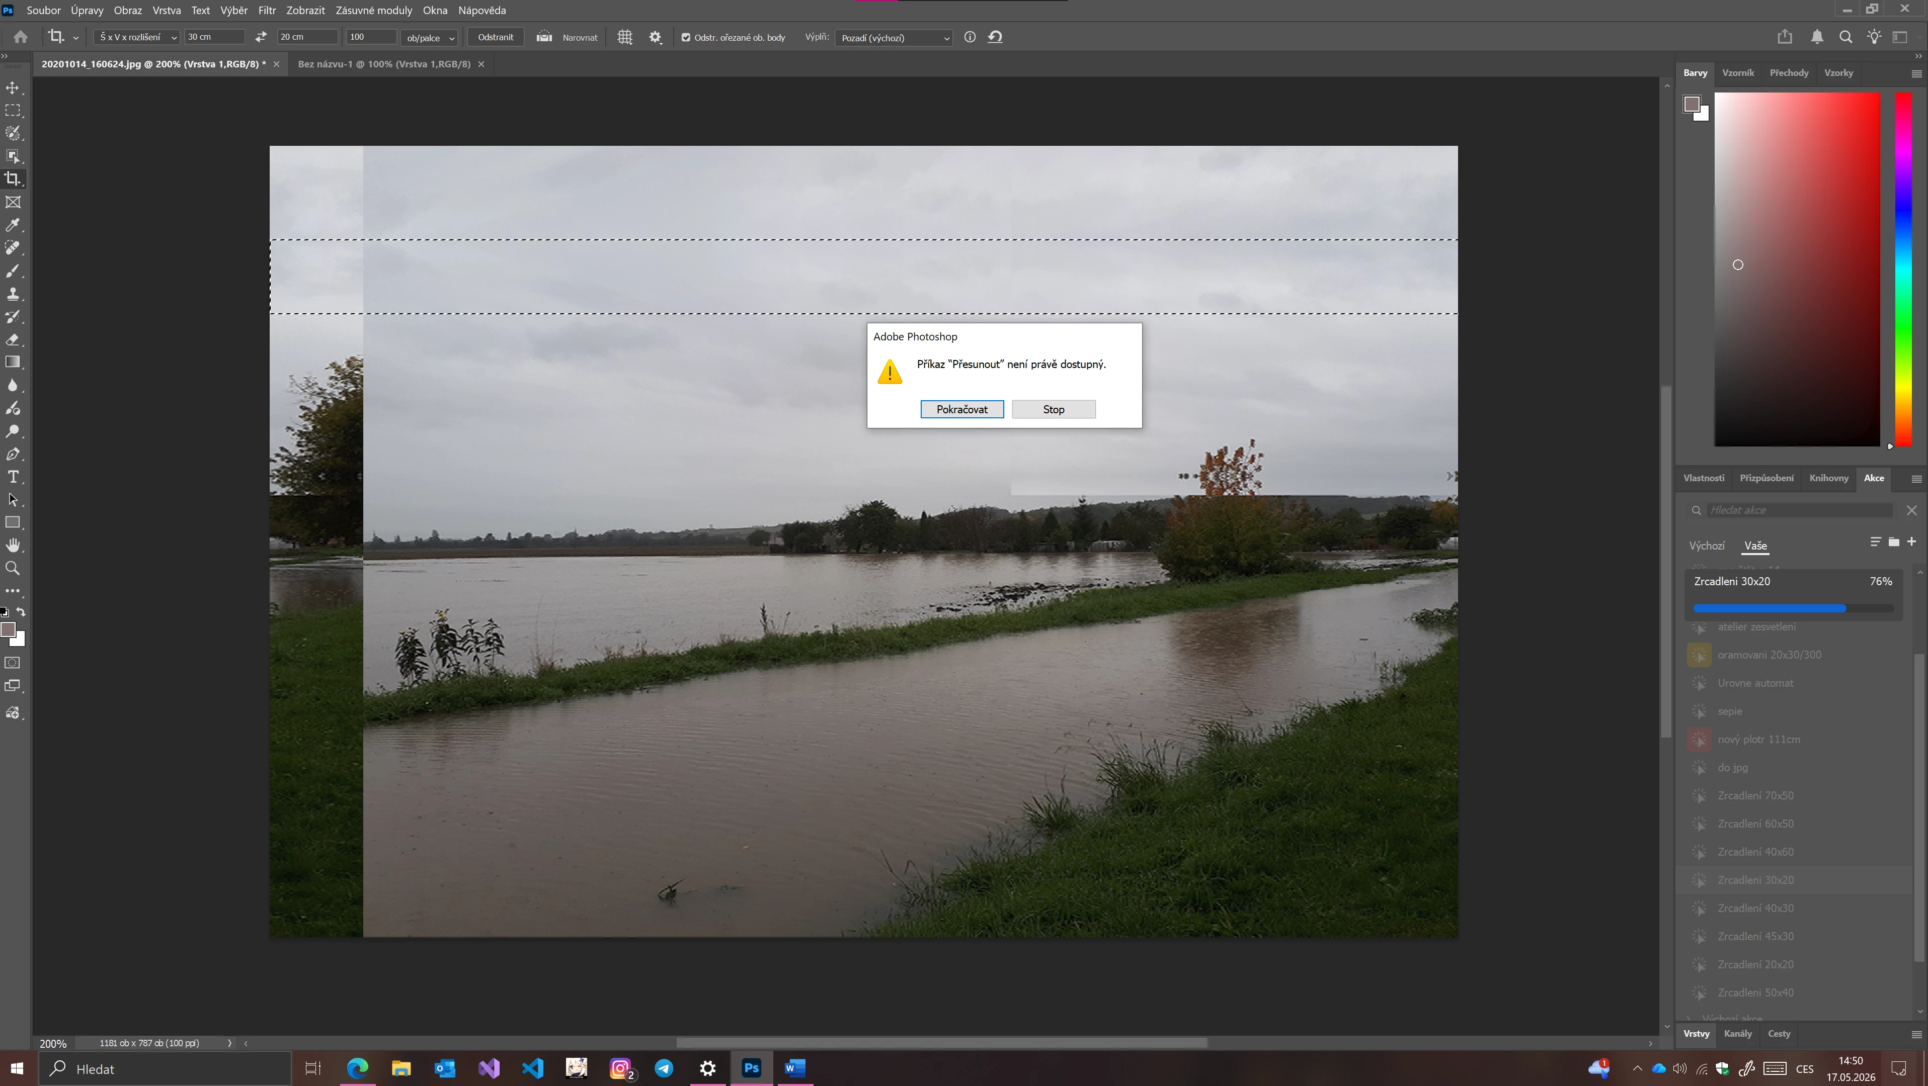1928x1086 pixels.
Task: Select the Horizontal Type tool
Action: (x=13, y=477)
